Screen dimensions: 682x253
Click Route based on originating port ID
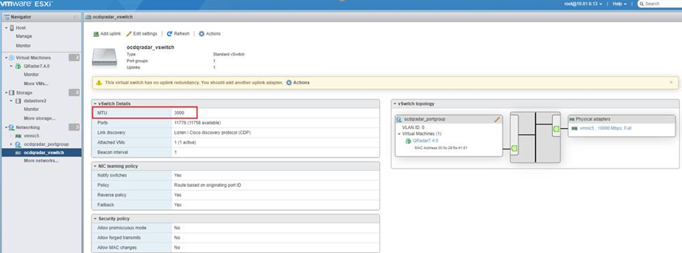point(207,185)
